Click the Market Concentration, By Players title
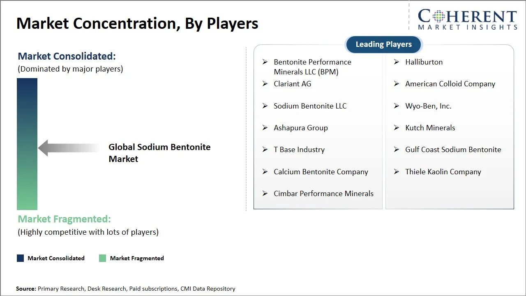Image resolution: width=526 pixels, height=296 pixels. coord(137,23)
